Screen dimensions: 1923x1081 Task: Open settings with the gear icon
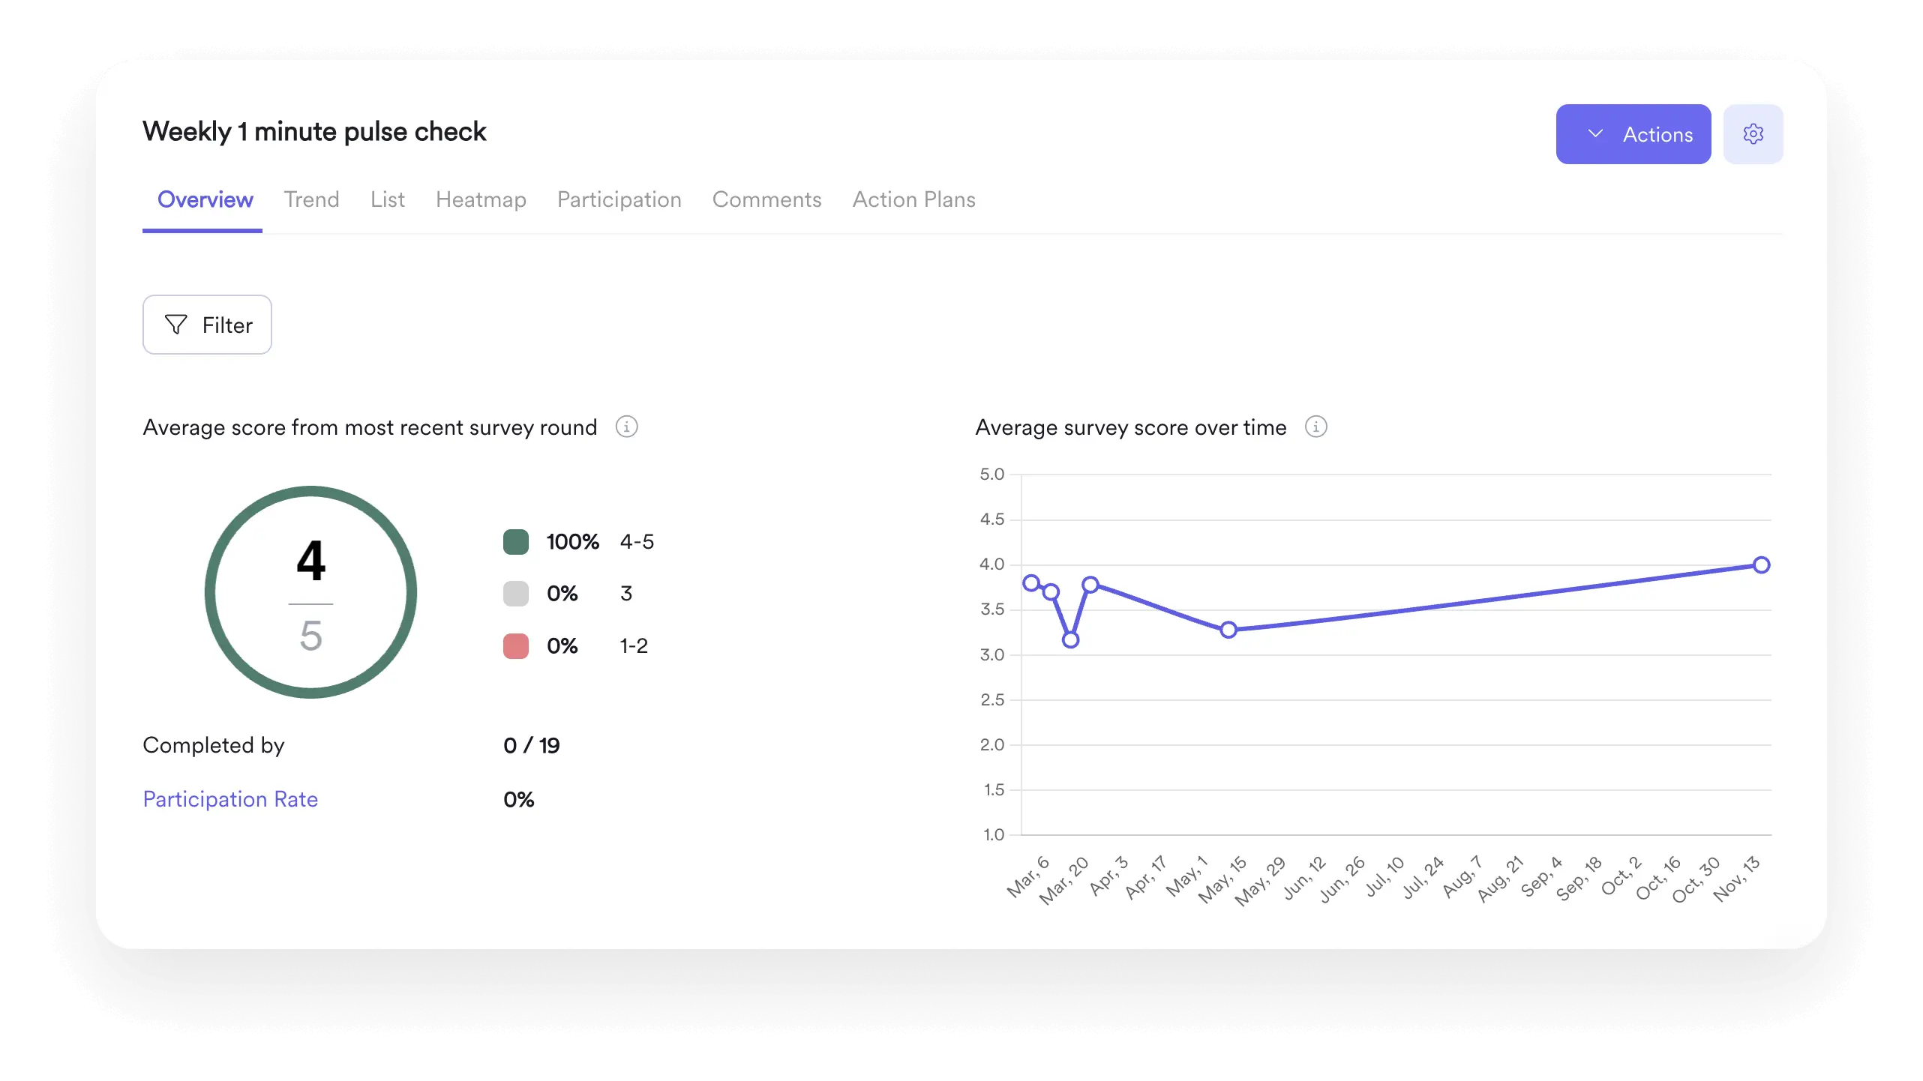(1753, 134)
